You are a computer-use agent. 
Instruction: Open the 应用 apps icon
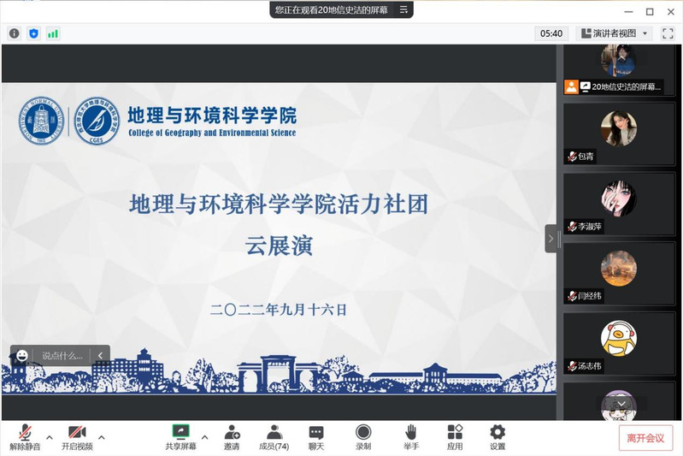[x=455, y=437]
